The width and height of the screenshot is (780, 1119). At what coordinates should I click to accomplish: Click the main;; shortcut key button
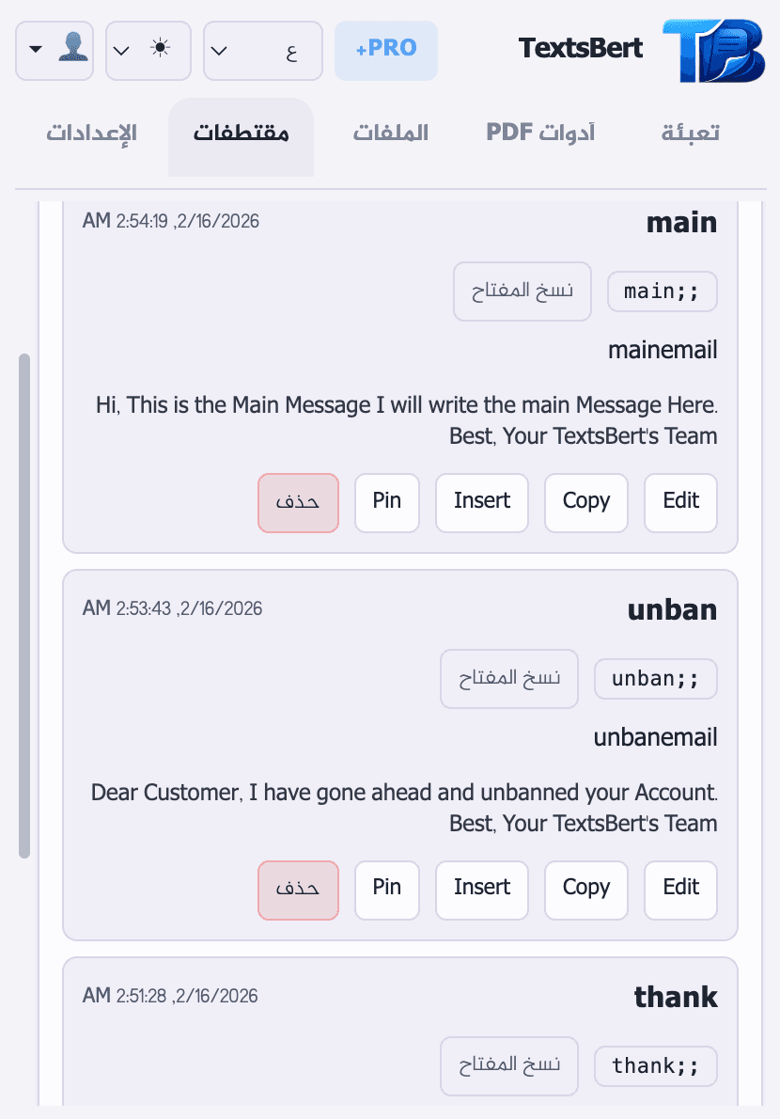click(x=662, y=292)
